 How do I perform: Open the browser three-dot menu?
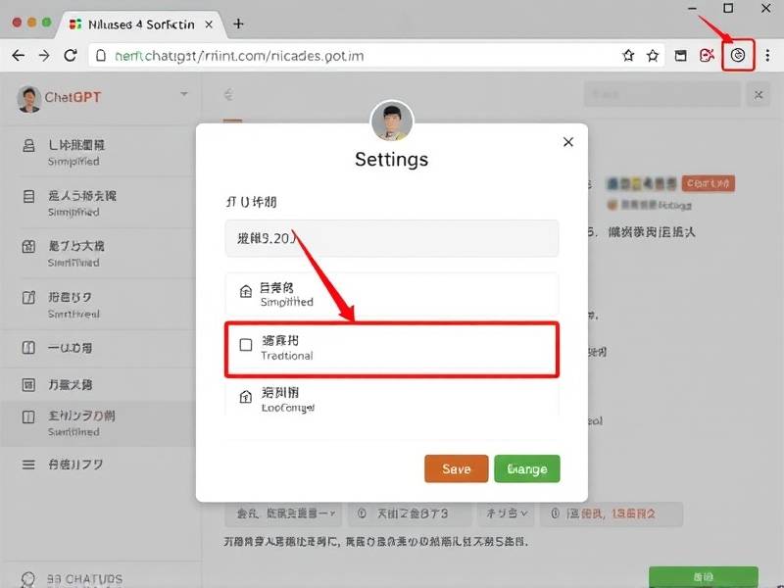point(766,56)
